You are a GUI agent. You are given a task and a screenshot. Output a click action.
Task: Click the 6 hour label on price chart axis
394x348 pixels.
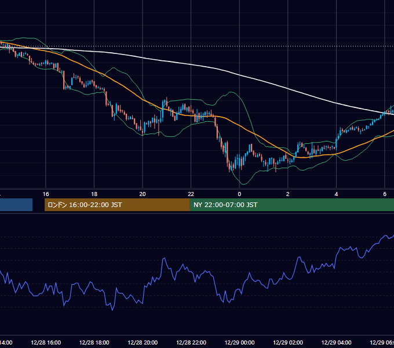[x=385, y=194]
